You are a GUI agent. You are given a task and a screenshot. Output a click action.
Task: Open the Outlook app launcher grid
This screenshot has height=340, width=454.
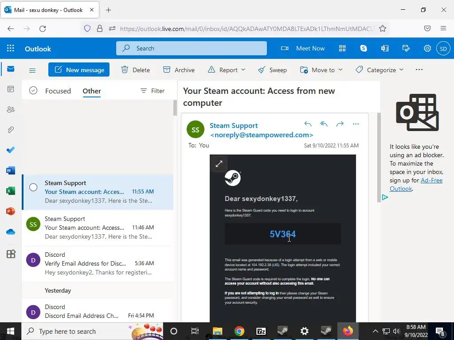tap(11, 48)
